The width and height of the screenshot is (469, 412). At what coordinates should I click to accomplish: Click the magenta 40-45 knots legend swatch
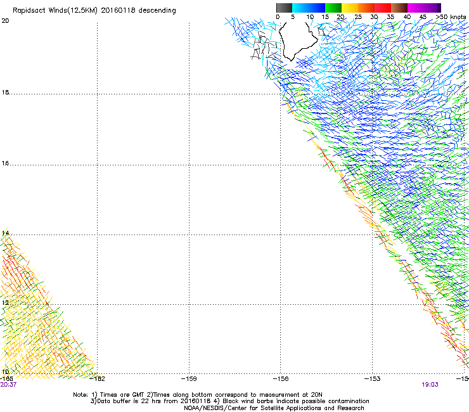click(x=416, y=8)
